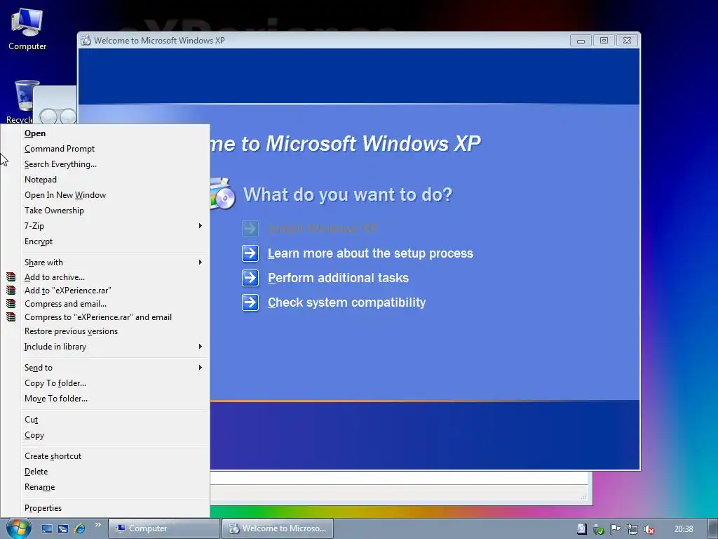Image resolution: width=718 pixels, height=539 pixels.
Task: Click the taskbar clock showing 20:38
Action: pyautogui.click(x=683, y=529)
